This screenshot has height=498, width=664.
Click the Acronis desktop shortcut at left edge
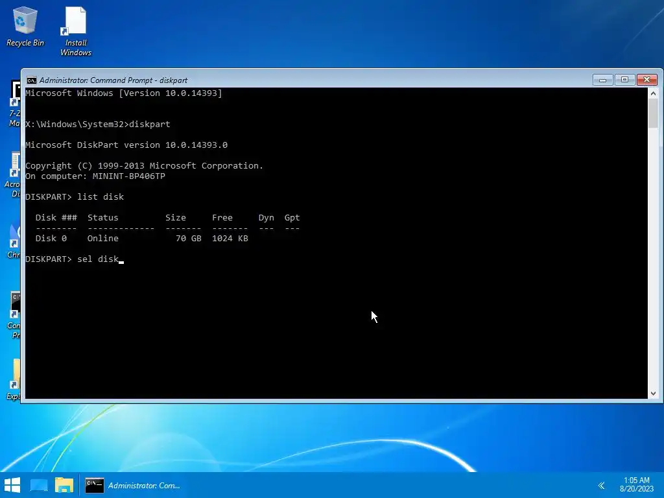pyautogui.click(x=14, y=174)
